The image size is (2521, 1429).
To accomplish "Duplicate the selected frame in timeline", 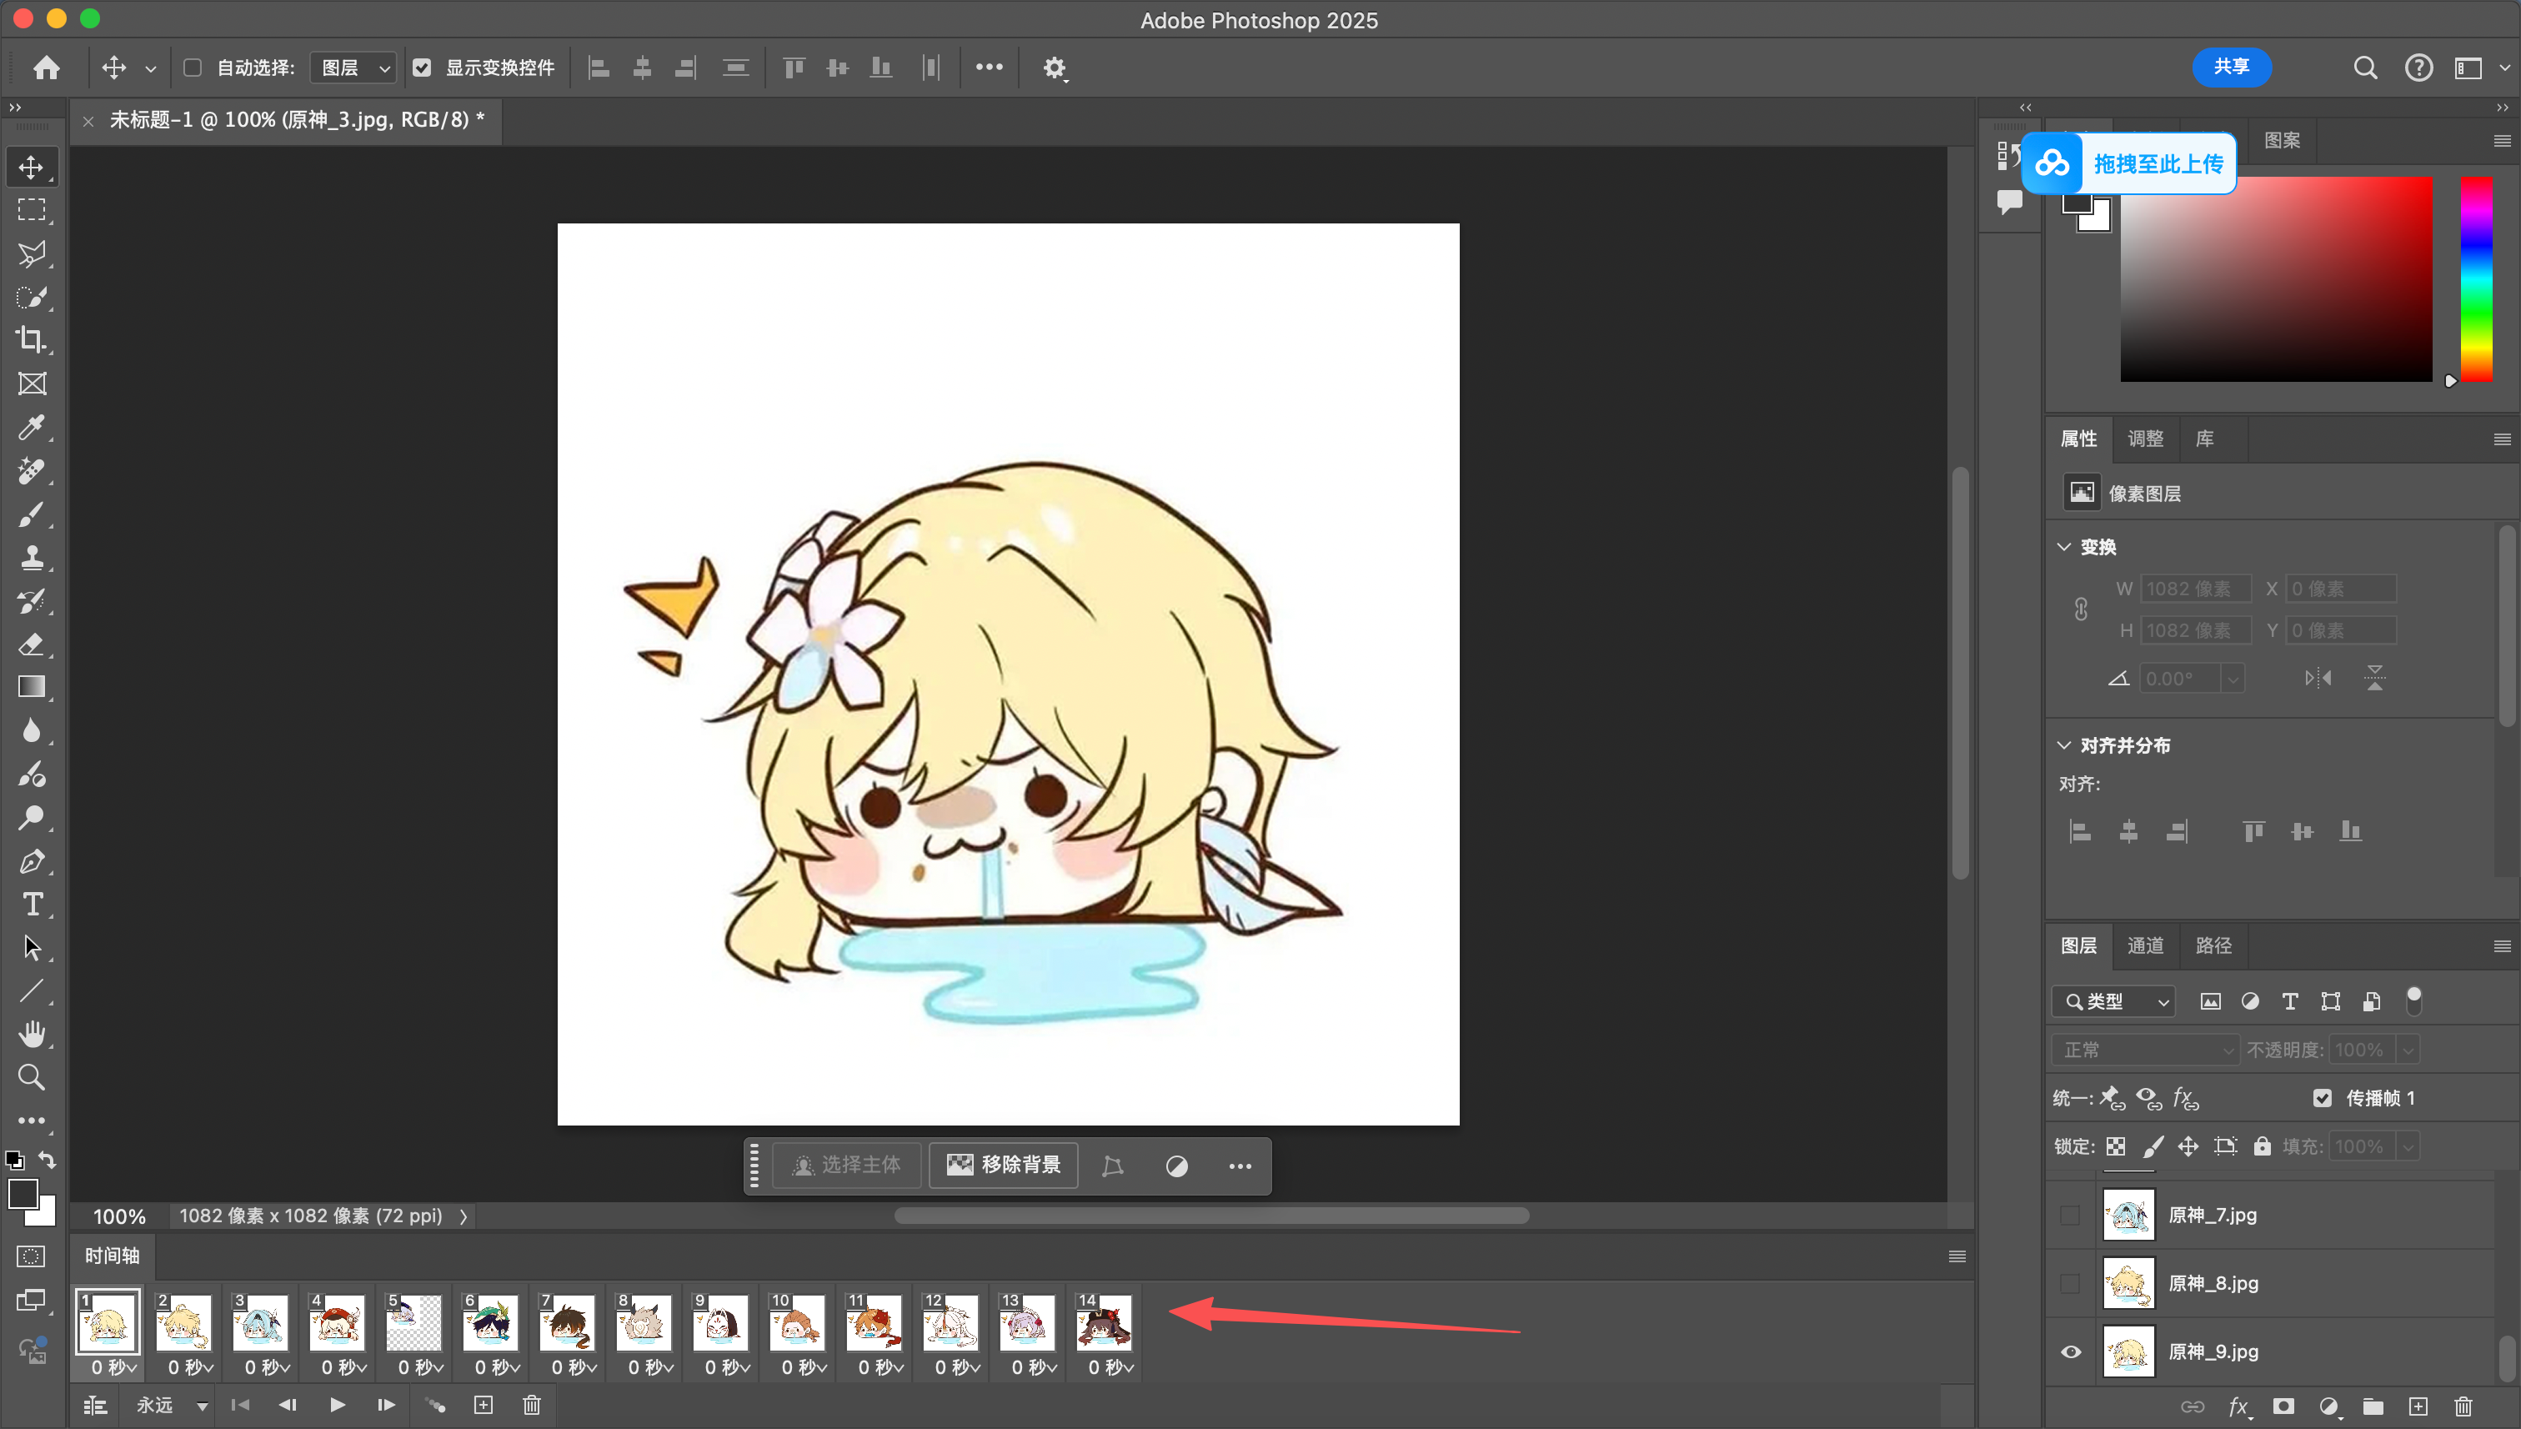I will point(483,1405).
